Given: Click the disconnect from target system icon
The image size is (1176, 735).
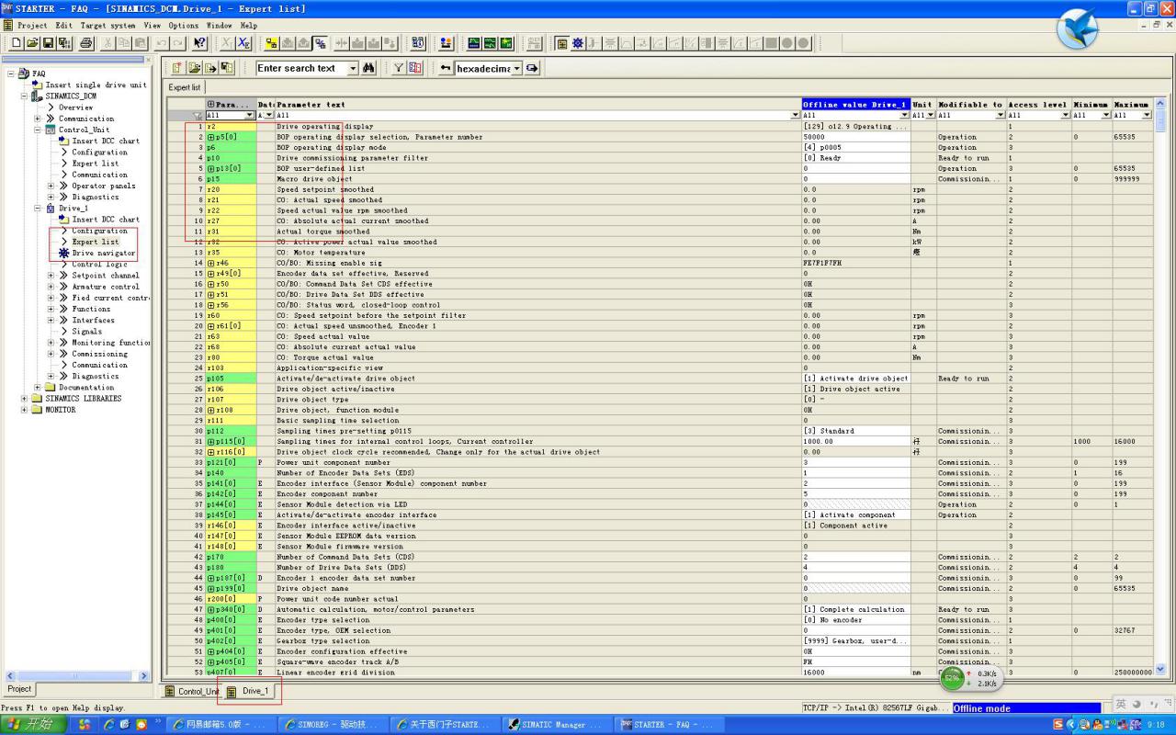Looking at the screenshot, I should point(321,43).
